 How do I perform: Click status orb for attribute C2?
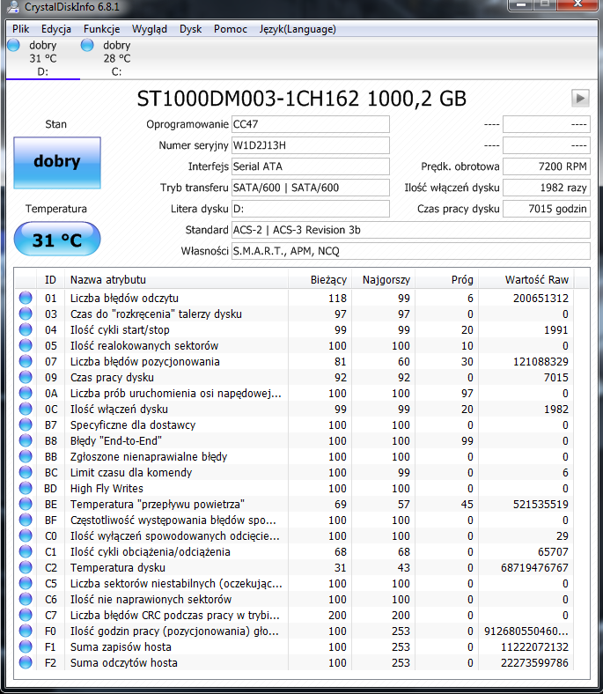click(x=26, y=567)
